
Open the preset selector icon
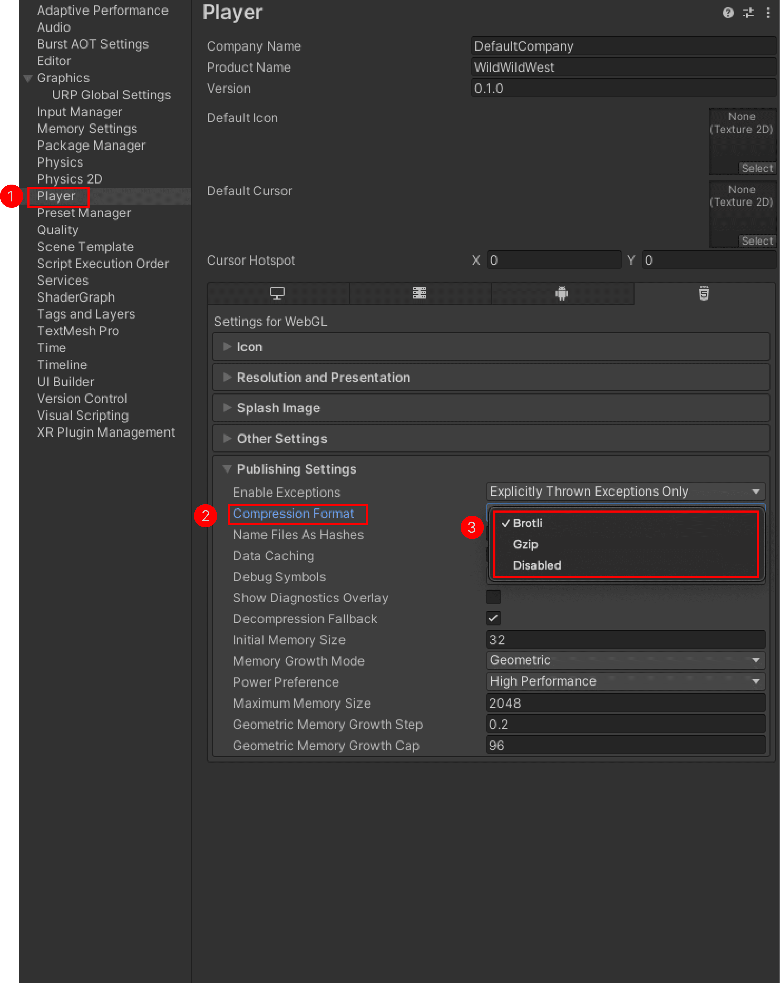(748, 13)
